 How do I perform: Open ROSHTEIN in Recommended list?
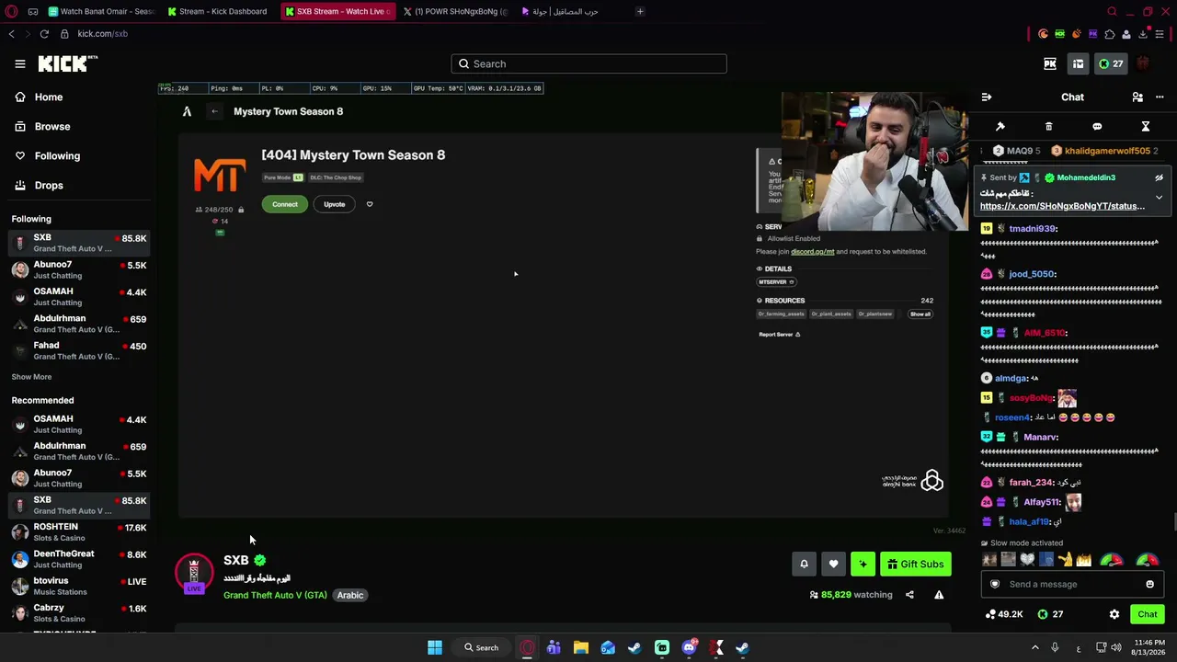coord(78,532)
